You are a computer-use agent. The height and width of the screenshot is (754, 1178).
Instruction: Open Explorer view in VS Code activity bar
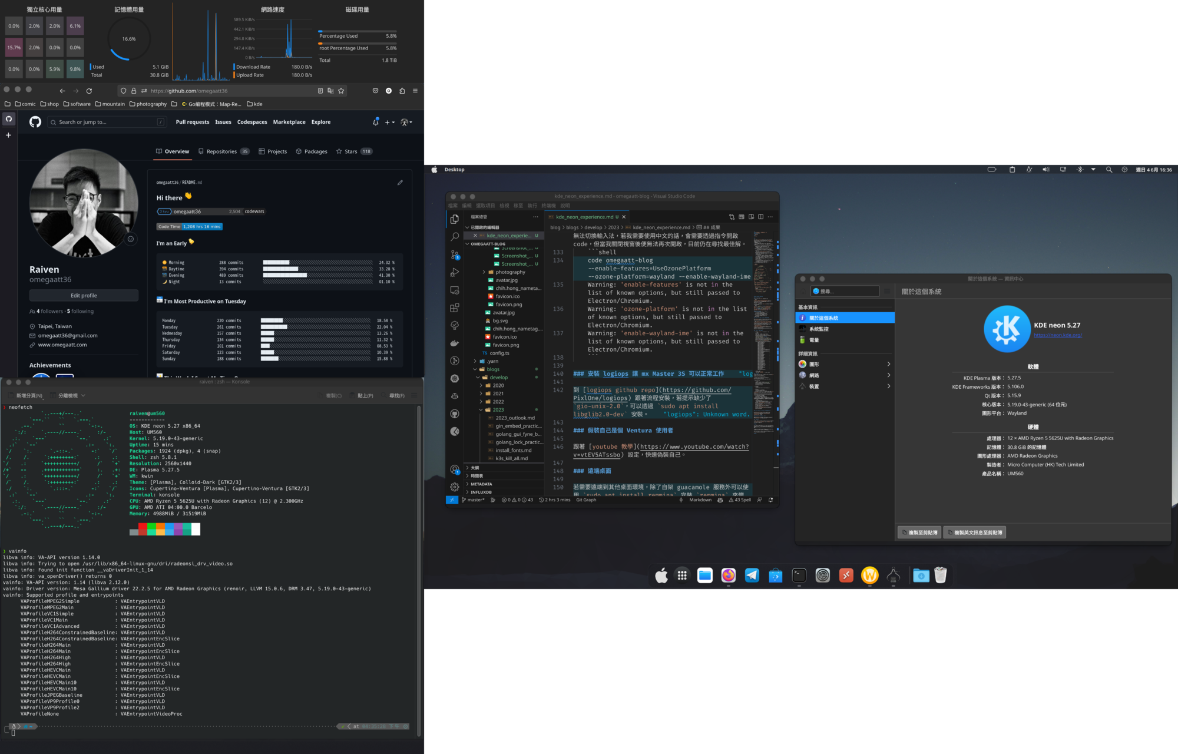pos(455,219)
